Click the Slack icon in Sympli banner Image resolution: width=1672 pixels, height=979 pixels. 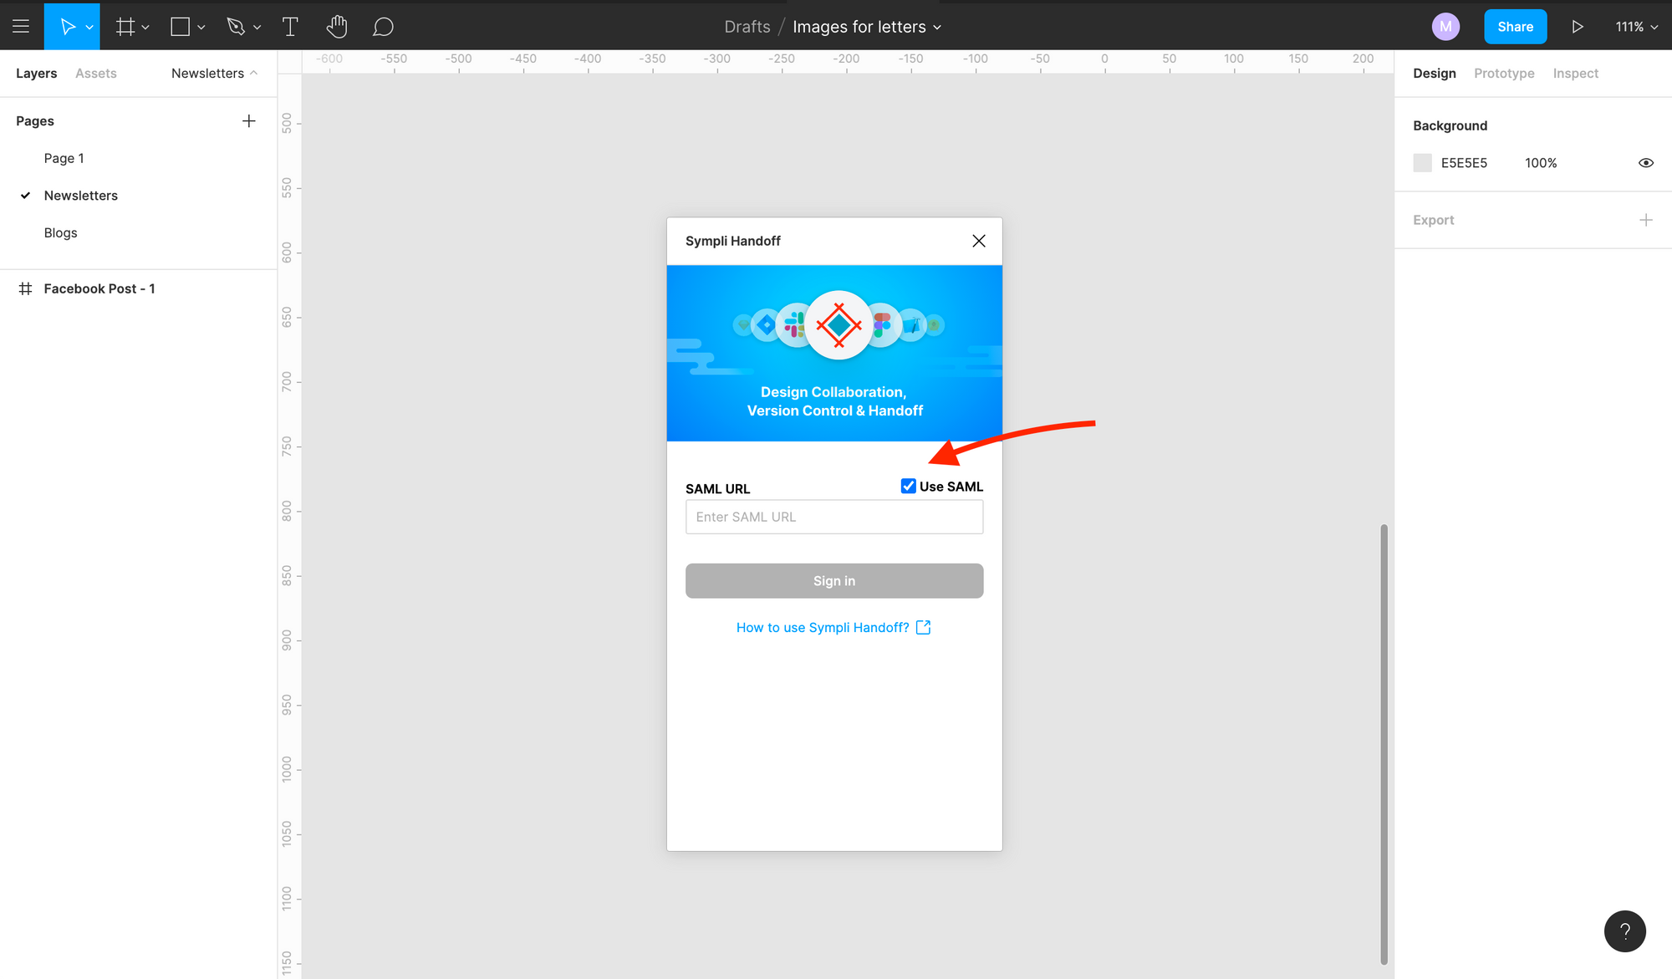794,324
